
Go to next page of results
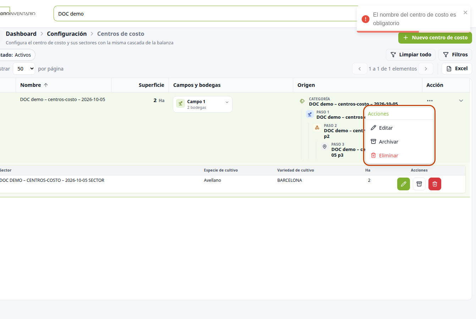point(426,69)
